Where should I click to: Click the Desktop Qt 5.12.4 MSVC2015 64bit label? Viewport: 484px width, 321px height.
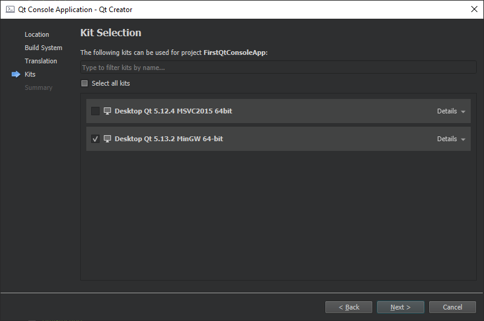173,111
